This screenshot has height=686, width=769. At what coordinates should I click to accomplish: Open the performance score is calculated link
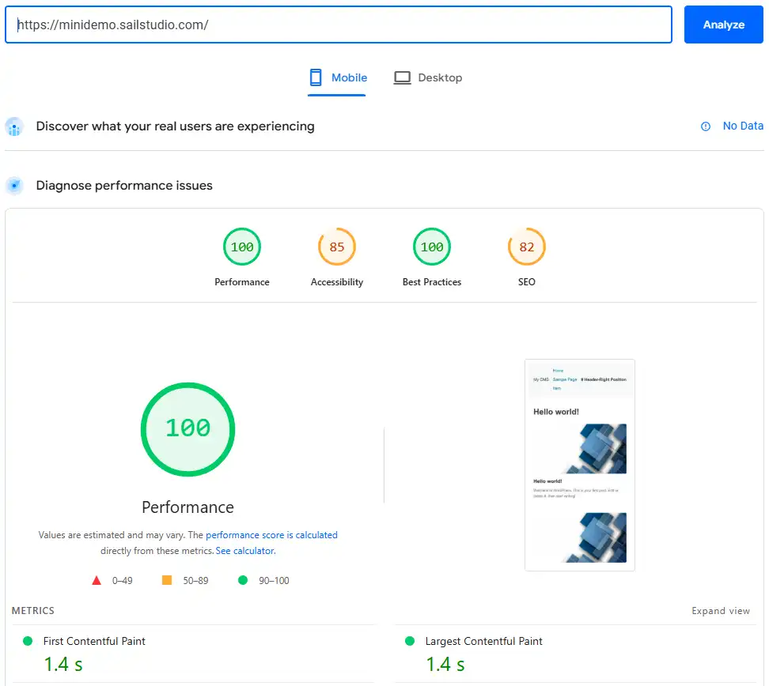[271, 535]
